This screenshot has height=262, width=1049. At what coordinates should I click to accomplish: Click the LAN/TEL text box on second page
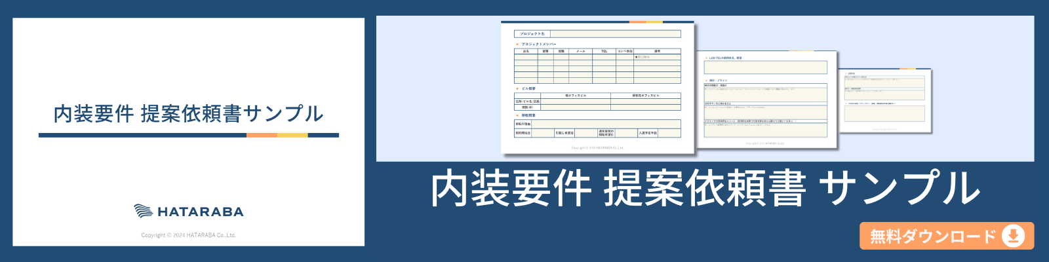pos(766,67)
